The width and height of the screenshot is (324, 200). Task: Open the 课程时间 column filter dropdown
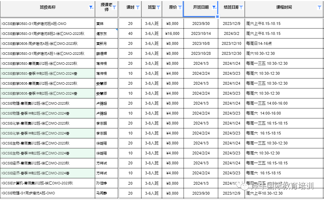click(x=319, y=7)
